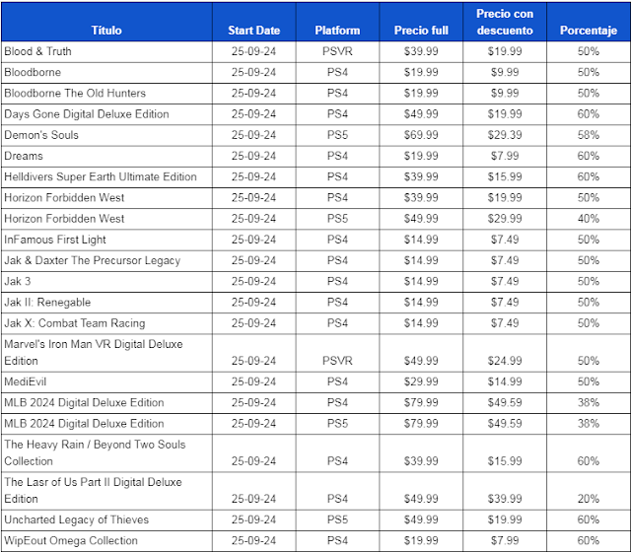Click the Uncharted Legacy of Thieves cell

tap(106, 519)
